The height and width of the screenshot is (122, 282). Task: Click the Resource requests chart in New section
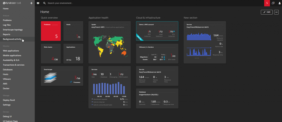[199, 37]
